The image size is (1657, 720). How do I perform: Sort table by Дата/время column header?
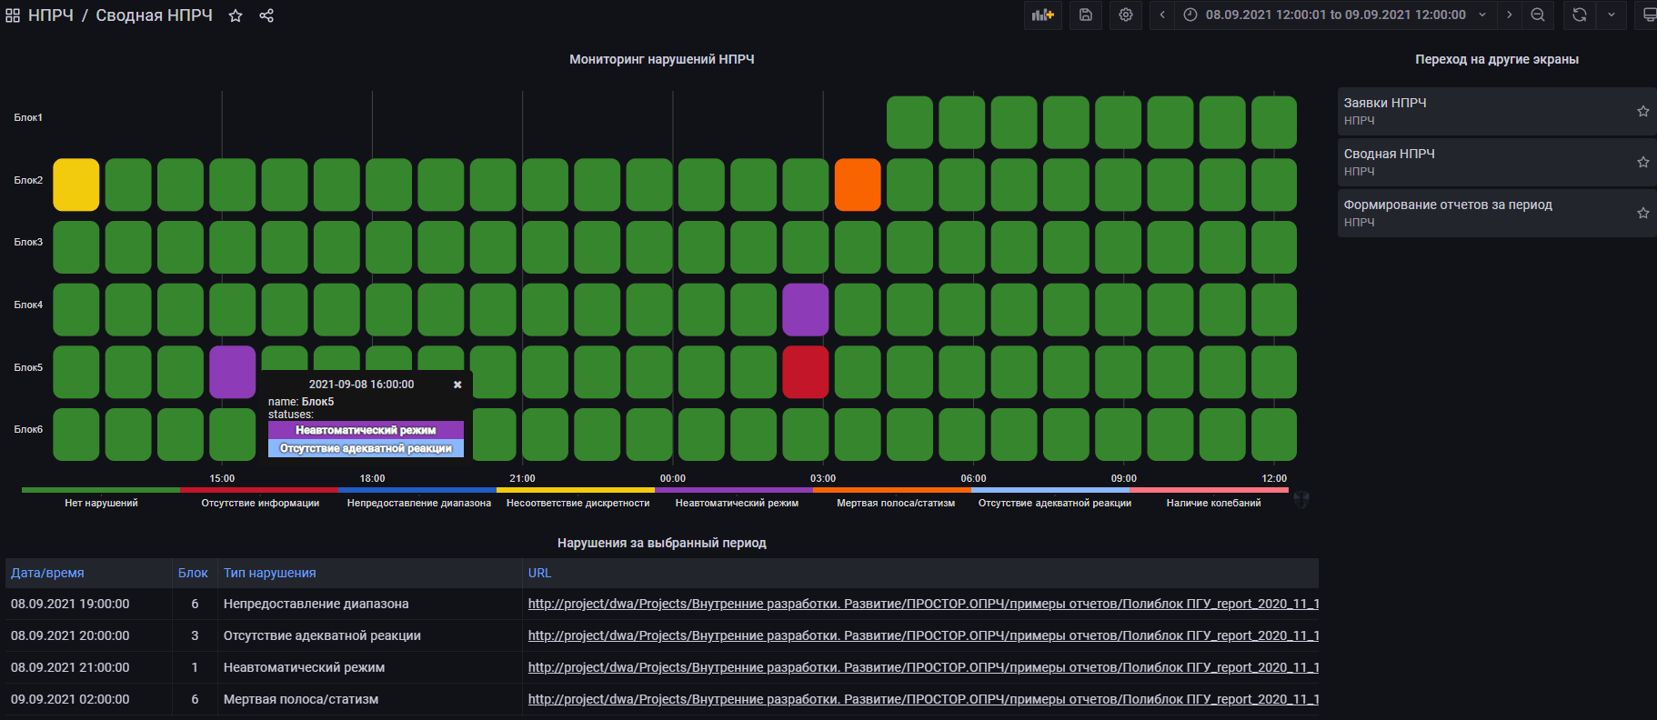(47, 573)
